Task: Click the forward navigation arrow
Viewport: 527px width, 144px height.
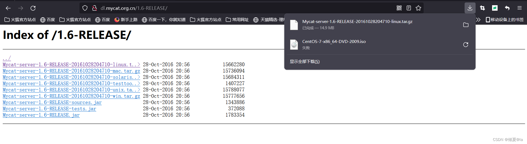Action: coord(21,8)
